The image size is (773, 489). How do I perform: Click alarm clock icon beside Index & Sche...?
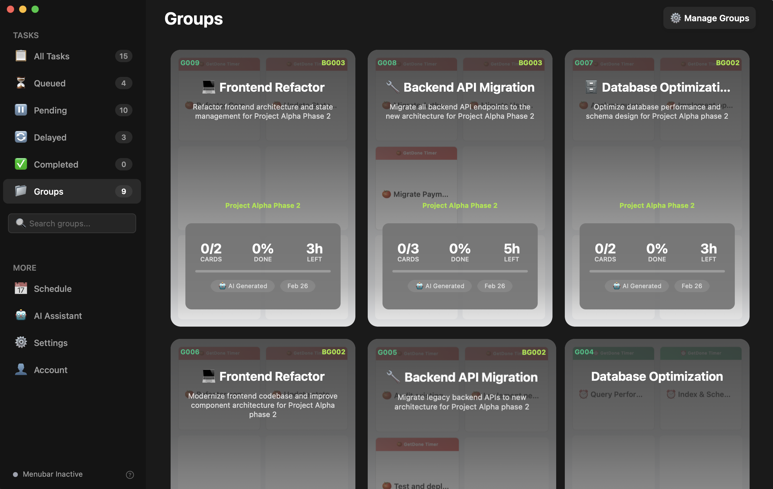(x=670, y=394)
